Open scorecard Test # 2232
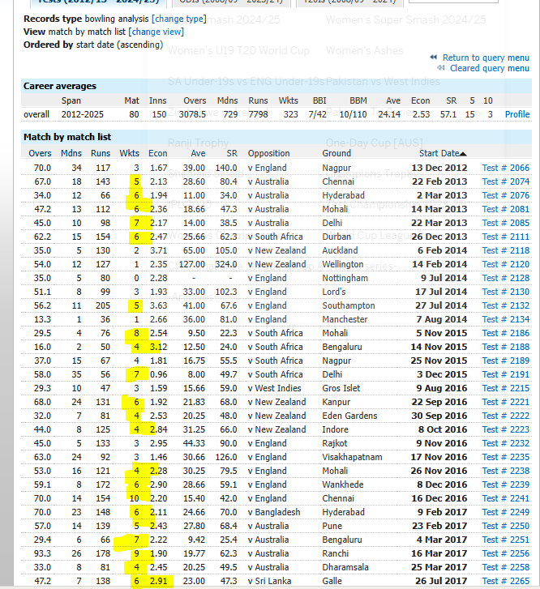The height and width of the screenshot is (589, 540). pos(505,443)
